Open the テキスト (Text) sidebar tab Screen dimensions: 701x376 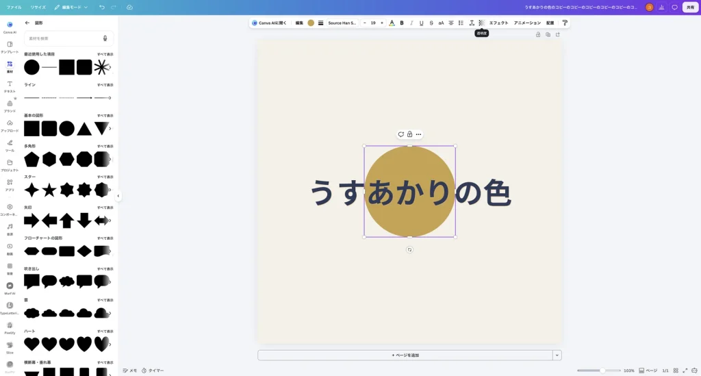(10, 86)
